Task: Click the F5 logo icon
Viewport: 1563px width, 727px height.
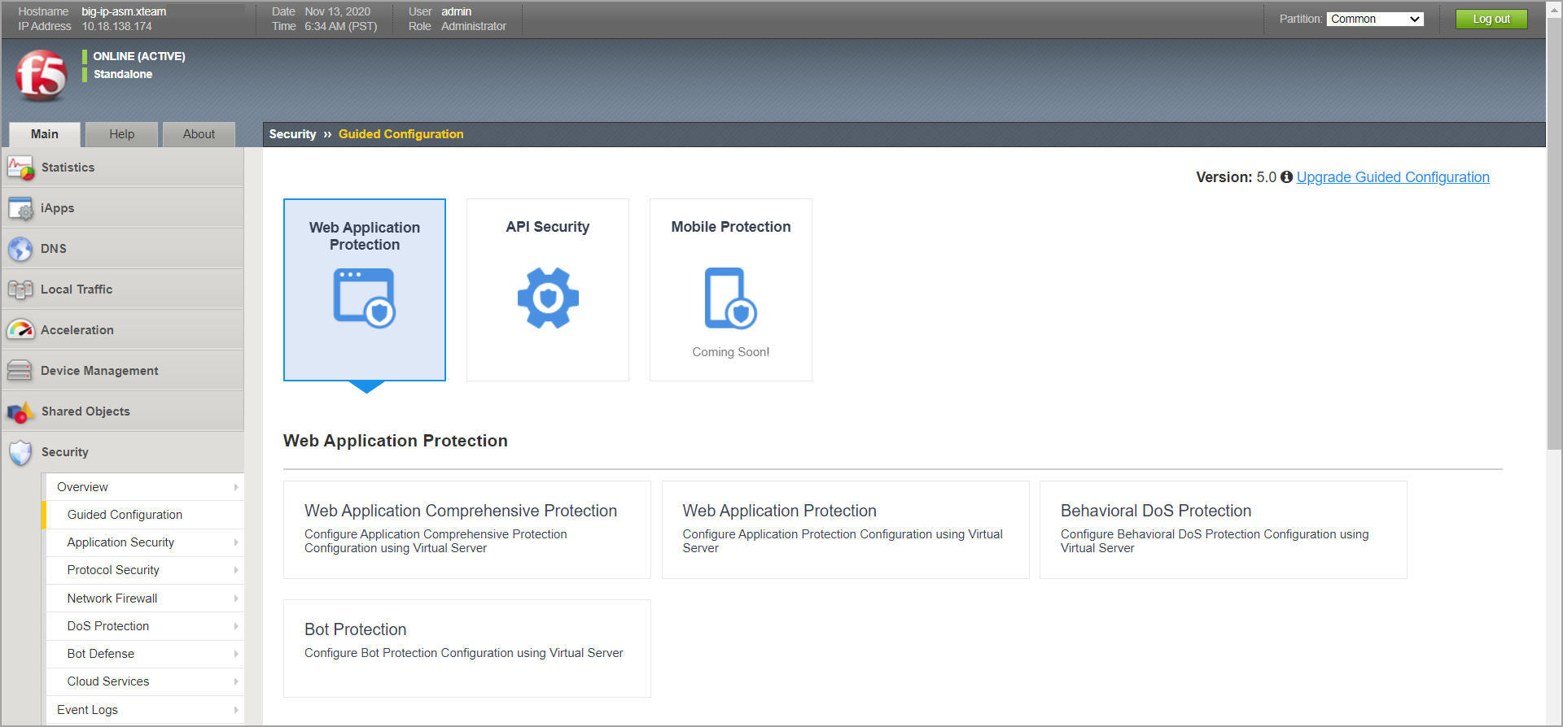Action: tap(42, 76)
